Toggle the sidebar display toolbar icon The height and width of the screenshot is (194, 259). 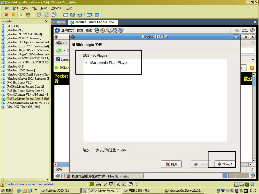[65, 15]
